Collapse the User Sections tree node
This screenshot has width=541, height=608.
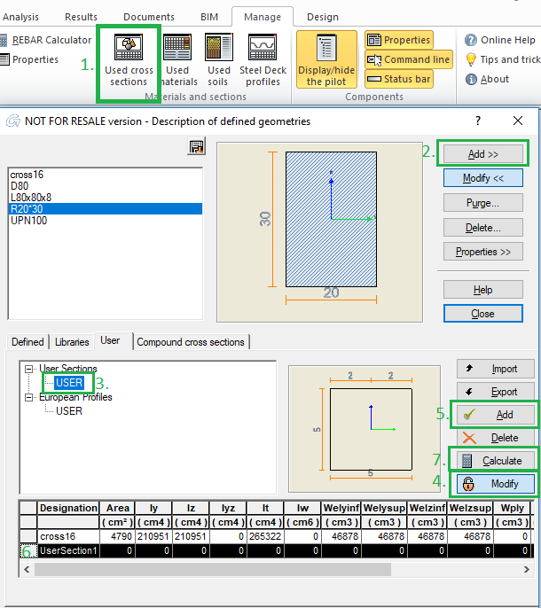[x=28, y=369]
